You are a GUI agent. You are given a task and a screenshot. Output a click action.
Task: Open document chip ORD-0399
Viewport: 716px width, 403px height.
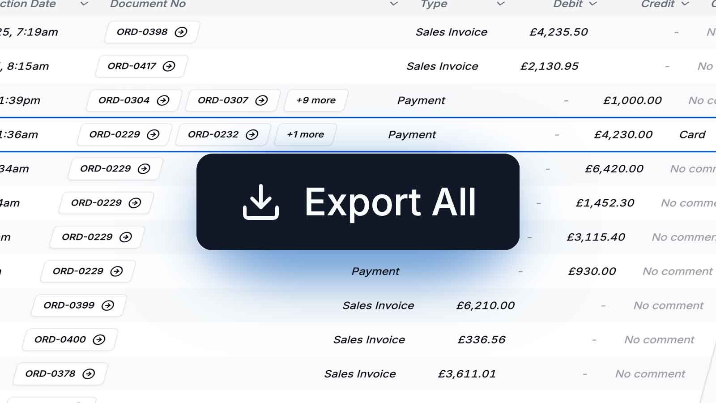[79, 305]
